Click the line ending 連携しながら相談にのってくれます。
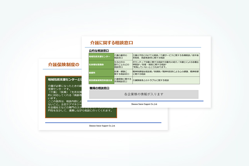 [x=80, y=110]
